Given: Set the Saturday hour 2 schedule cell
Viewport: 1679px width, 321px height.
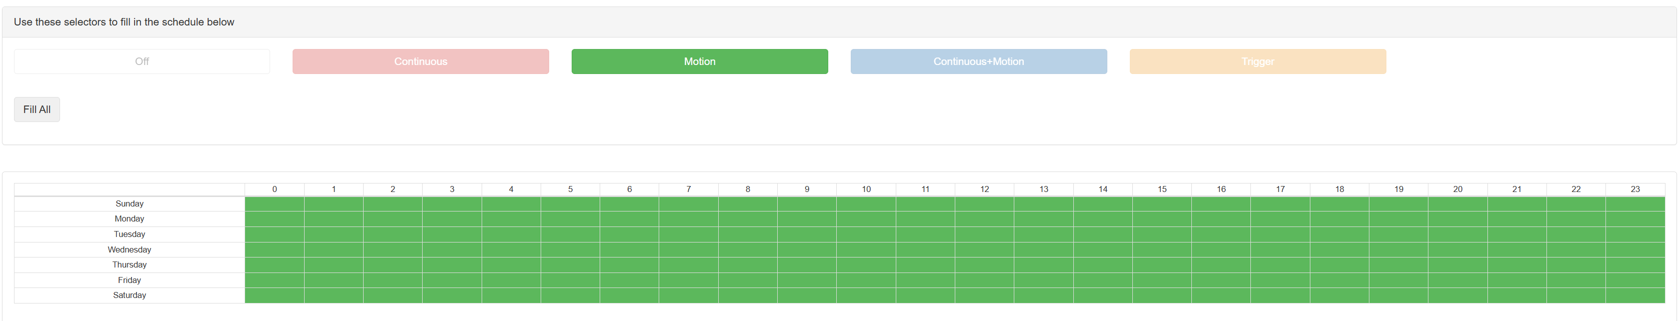Looking at the screenshot, I should (x=393, y=295).
